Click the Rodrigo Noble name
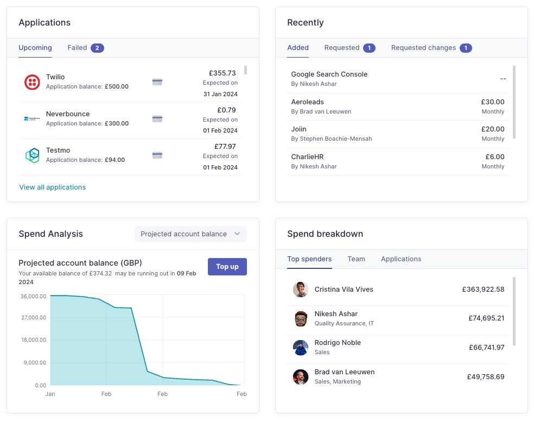 tap(338, 343)
